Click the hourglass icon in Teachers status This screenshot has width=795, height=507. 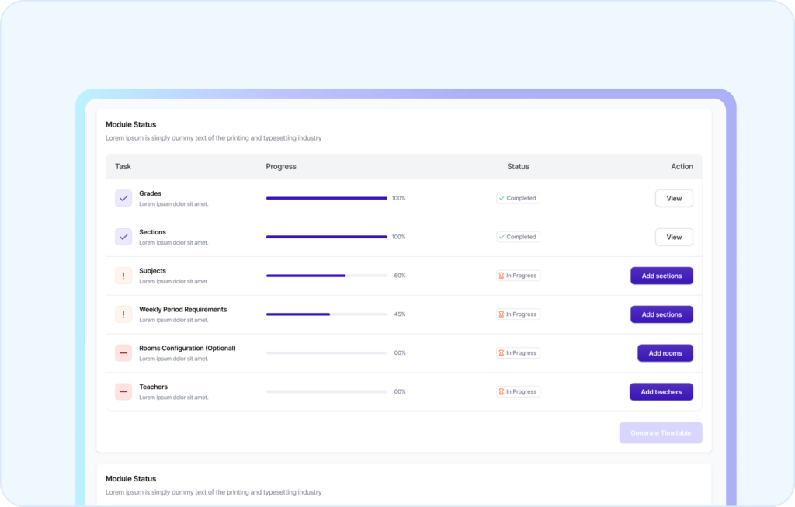tap(502, 392)
